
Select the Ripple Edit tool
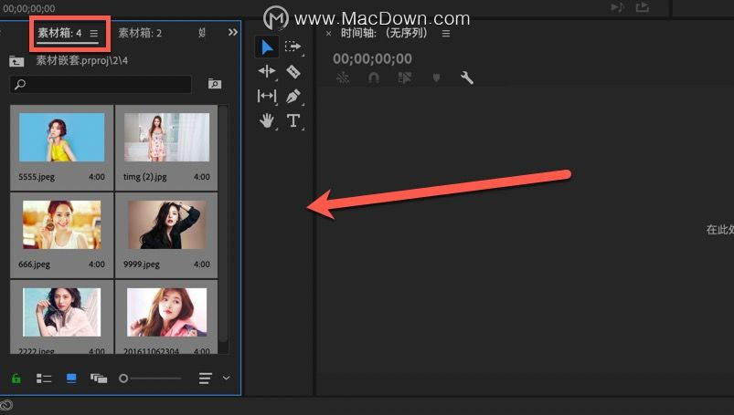click(x=267, y=71)
